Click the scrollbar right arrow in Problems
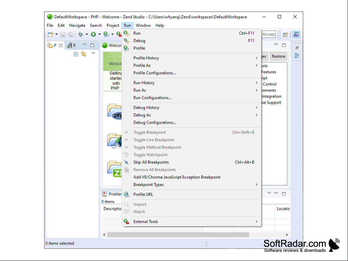 [x=287, y=235]
